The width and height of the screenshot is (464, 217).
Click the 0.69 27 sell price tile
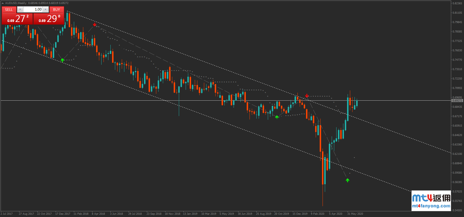pos(17,19)
